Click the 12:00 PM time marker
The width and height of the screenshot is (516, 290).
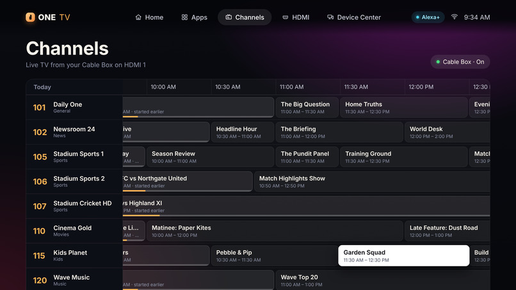[x=421, y=87]
